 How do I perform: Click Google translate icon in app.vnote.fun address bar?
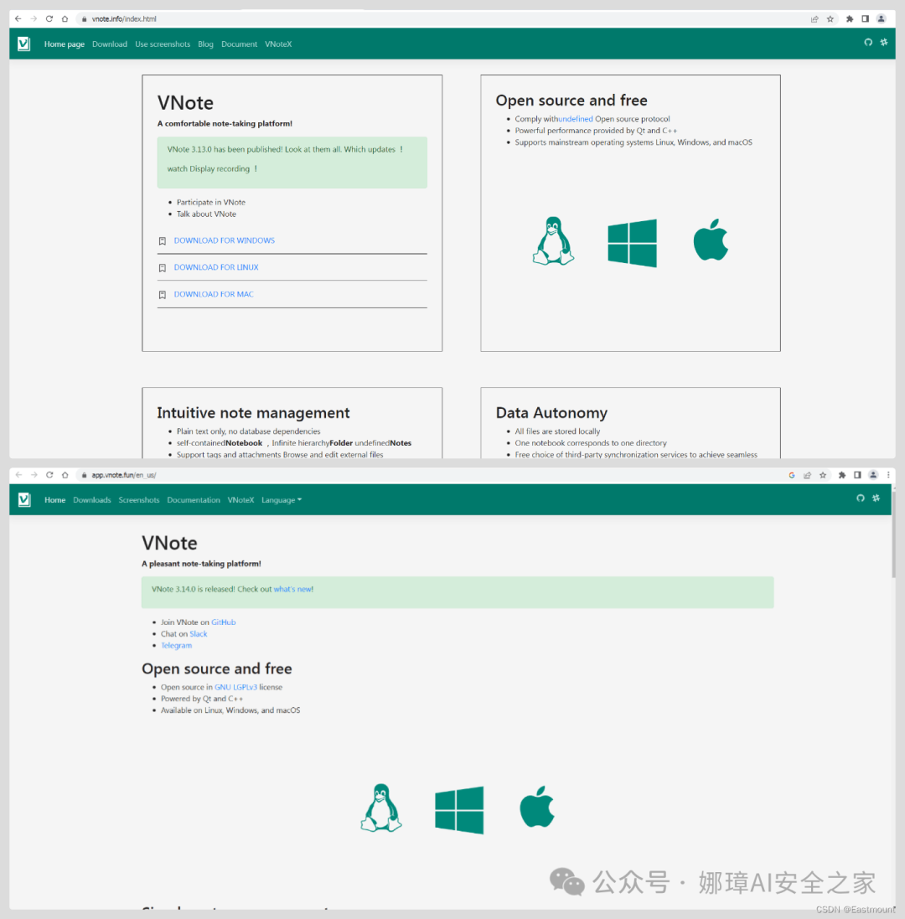791,475
